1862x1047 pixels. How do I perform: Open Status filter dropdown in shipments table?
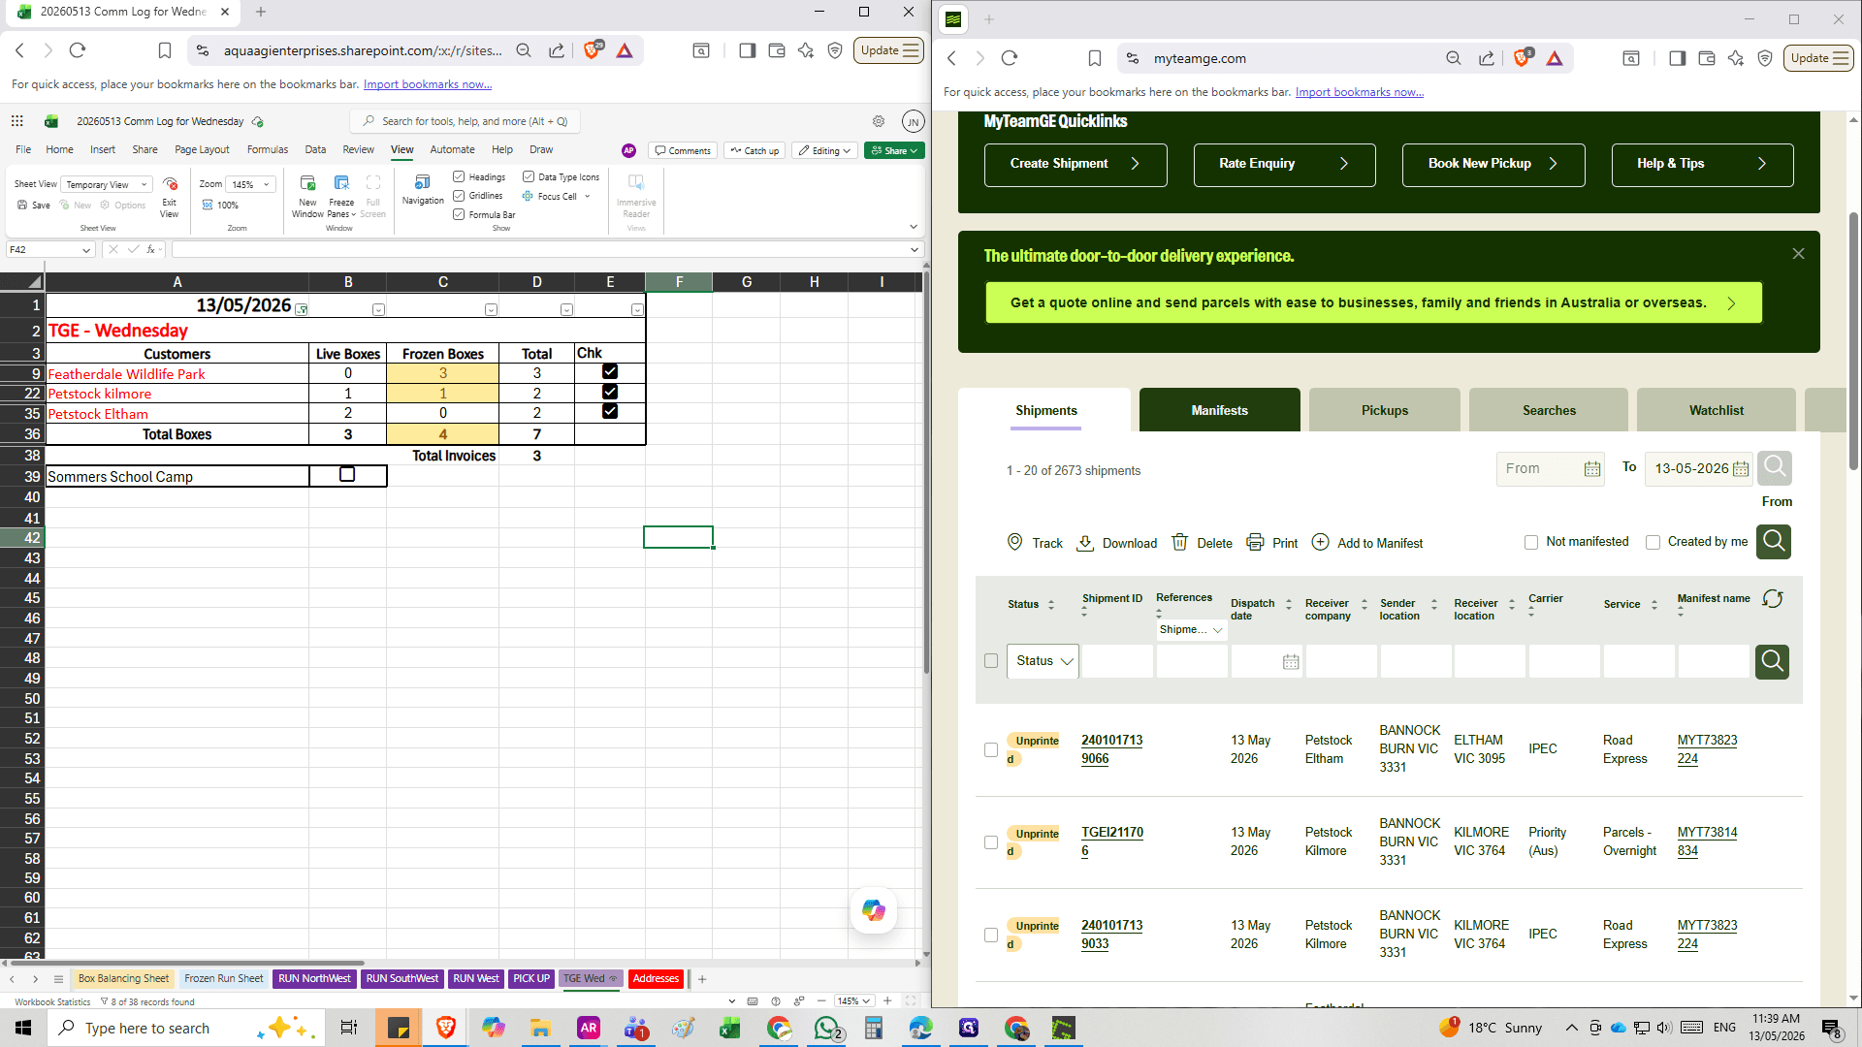pyautogui.click(x=1043, y=661)
